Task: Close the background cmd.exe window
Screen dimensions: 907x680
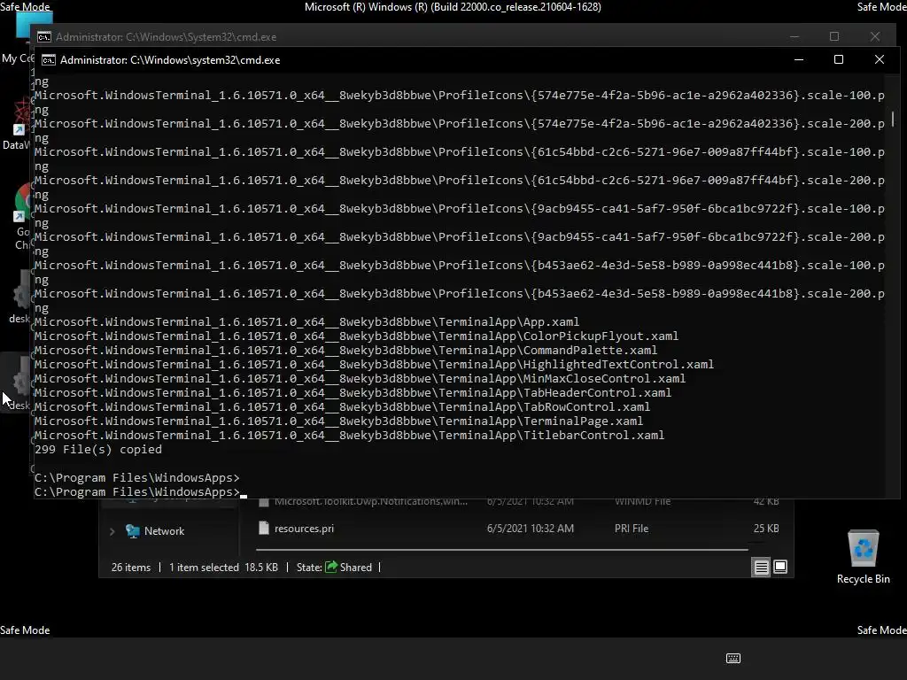Action: [x=874, y=36]
